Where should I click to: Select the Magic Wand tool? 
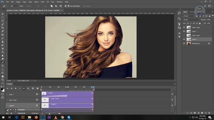2,24
